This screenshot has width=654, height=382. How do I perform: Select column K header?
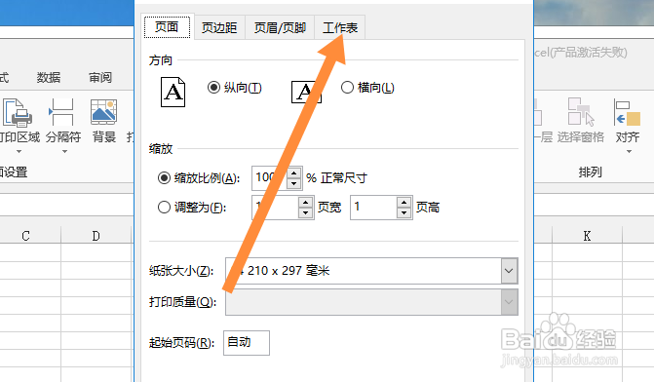587,236
